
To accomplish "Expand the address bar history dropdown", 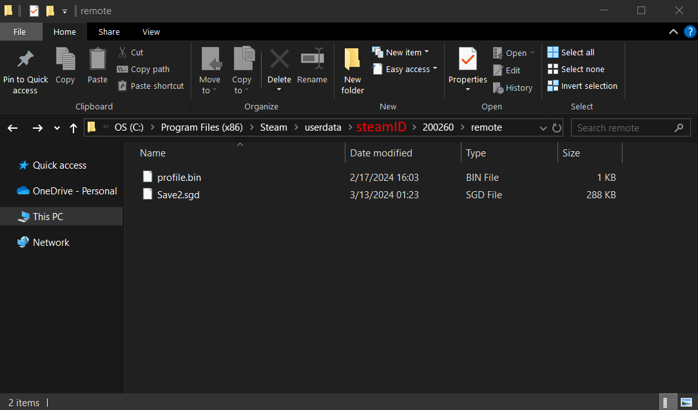I will pos(543,128).
